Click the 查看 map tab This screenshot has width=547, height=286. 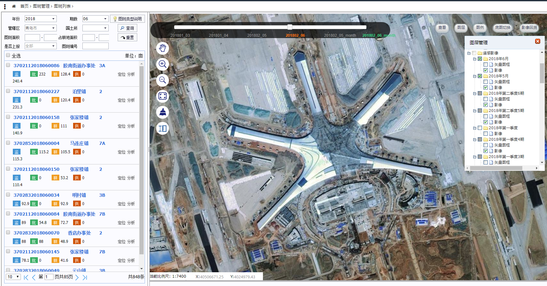point(442,28)
